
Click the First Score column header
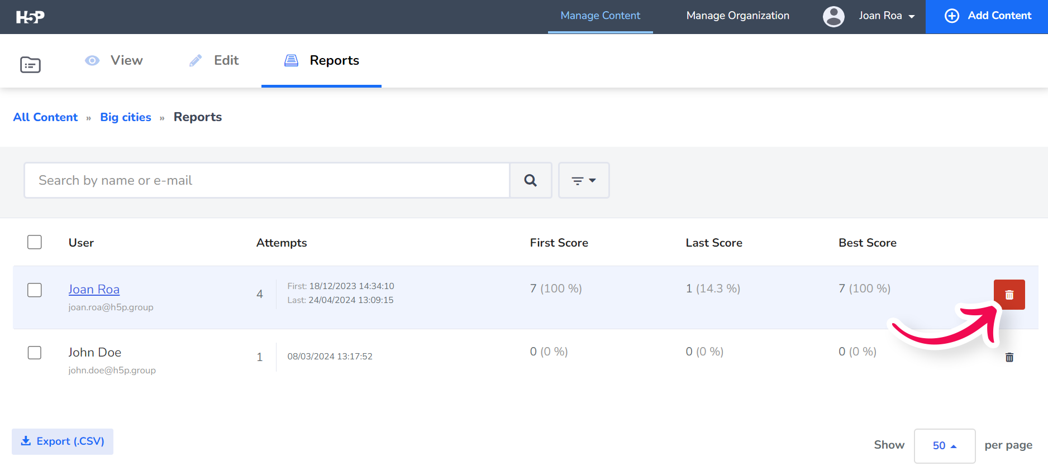[559, 243]
